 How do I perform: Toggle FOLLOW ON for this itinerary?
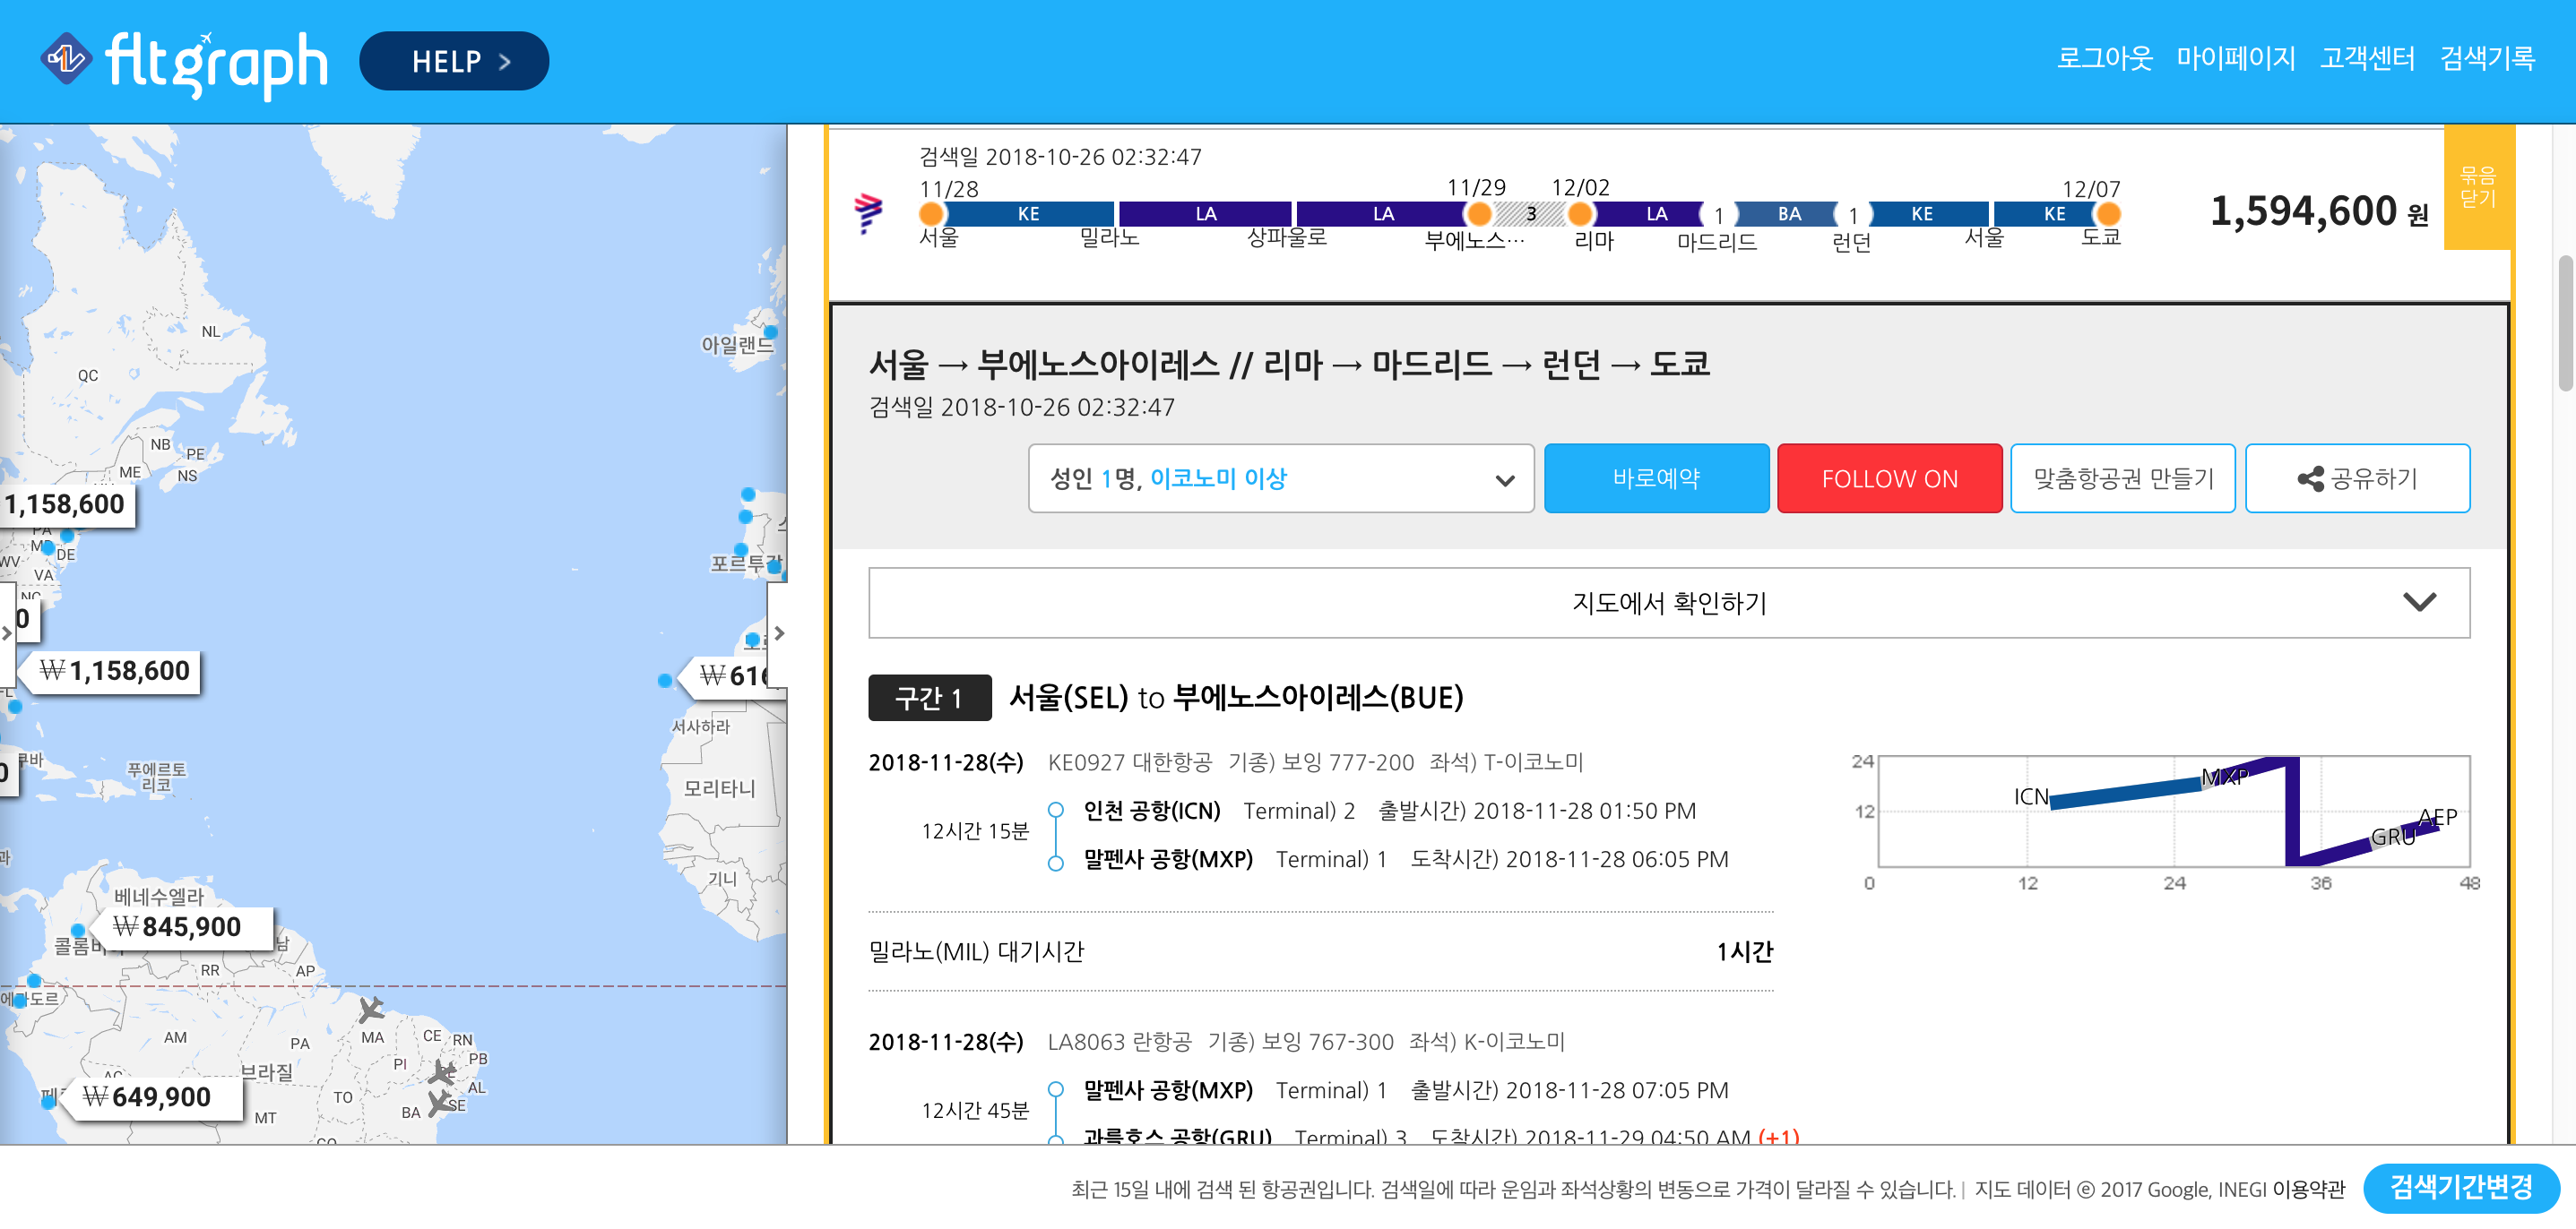tap(1890, 478)
